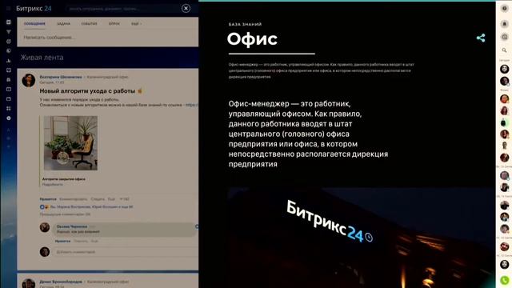The height and width of the screenshot is (288, 512).
Task: Click Комментировать under the post
Action: point(74,199)
